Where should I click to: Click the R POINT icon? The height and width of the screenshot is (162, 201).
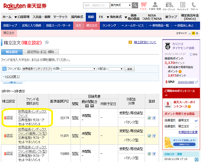(x=168, y=105)
